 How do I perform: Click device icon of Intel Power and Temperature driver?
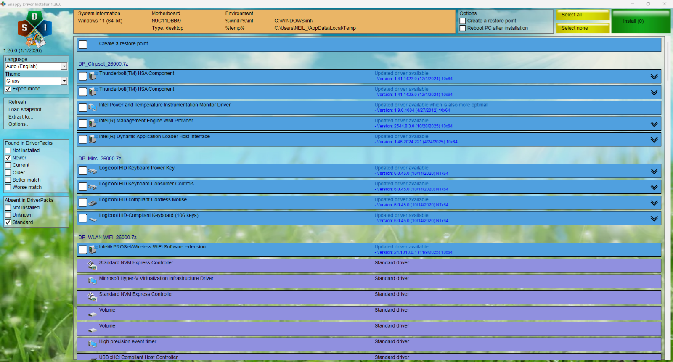[x=93, y=108]
